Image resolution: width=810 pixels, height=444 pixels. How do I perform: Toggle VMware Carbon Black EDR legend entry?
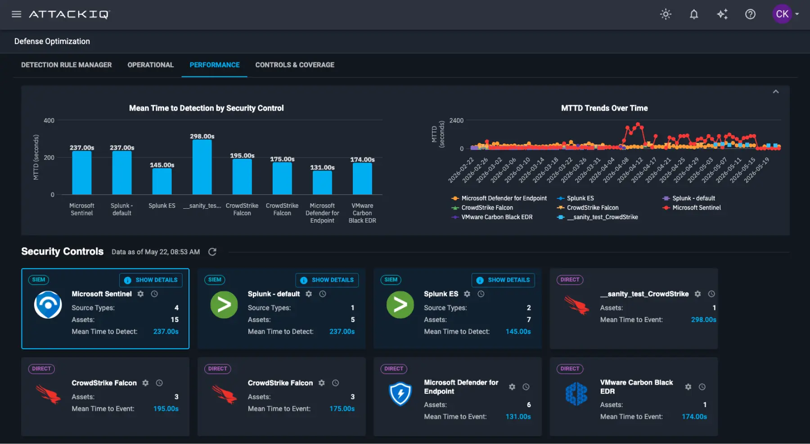click(492, 217)
